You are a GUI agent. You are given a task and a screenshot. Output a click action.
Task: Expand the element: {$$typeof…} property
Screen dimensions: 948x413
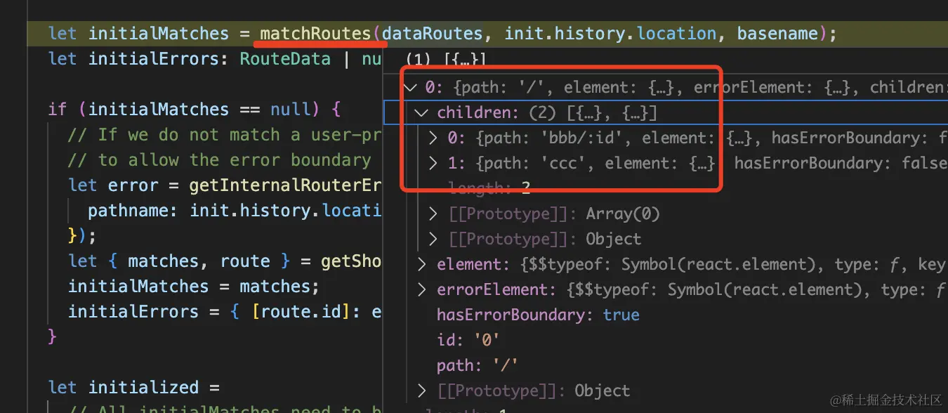421,265
